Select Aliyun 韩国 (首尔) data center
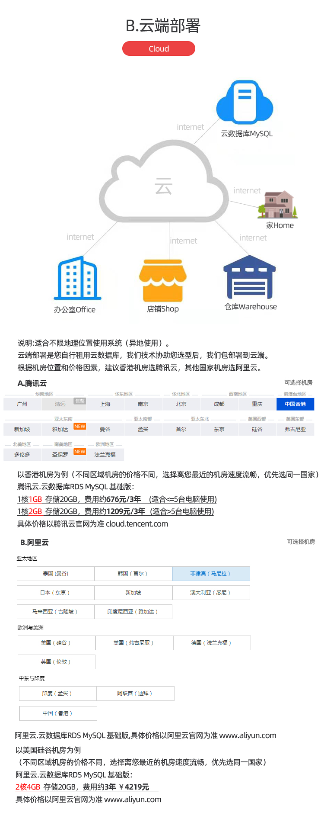Viewport: 324px width, 822px height. click(x=133, y=574)
